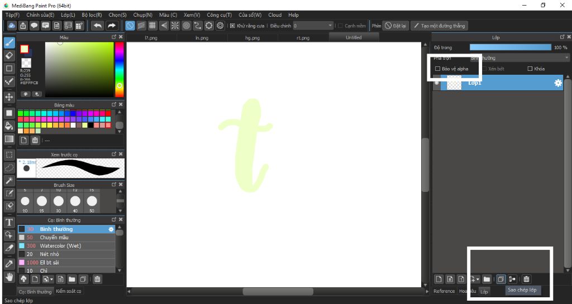Click Đặt lại reset button

(x=395, y=26)
